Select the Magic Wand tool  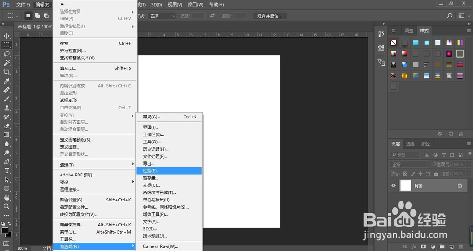coord(6,63)
